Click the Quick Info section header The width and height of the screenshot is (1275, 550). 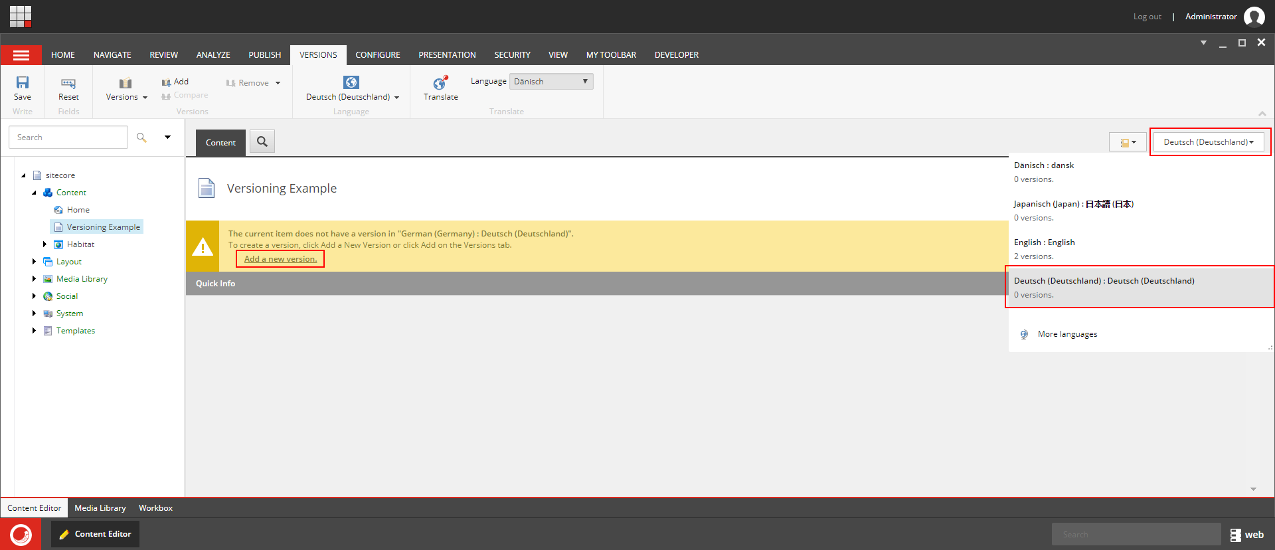(x=597, y=284)
